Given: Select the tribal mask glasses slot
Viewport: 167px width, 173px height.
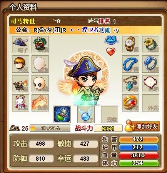Looking at the screenshot, I should pos(40,44).
